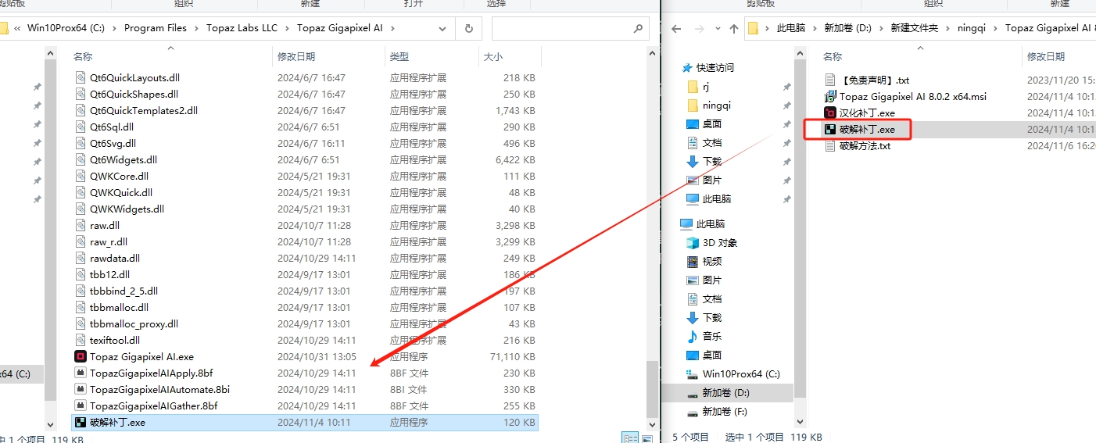Go forward in right window
1096x443 pixels.
[x=700, y=29]
